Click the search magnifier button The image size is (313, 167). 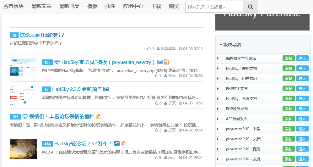[250, 7]
